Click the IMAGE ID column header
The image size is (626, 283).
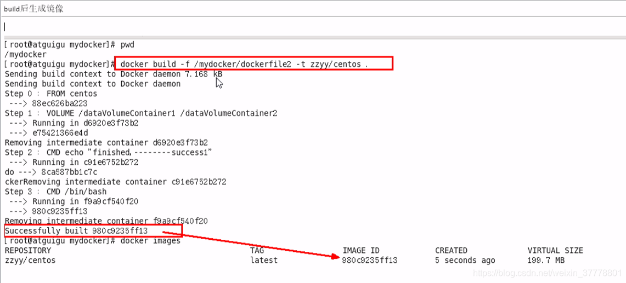click(x=361, y=250)
